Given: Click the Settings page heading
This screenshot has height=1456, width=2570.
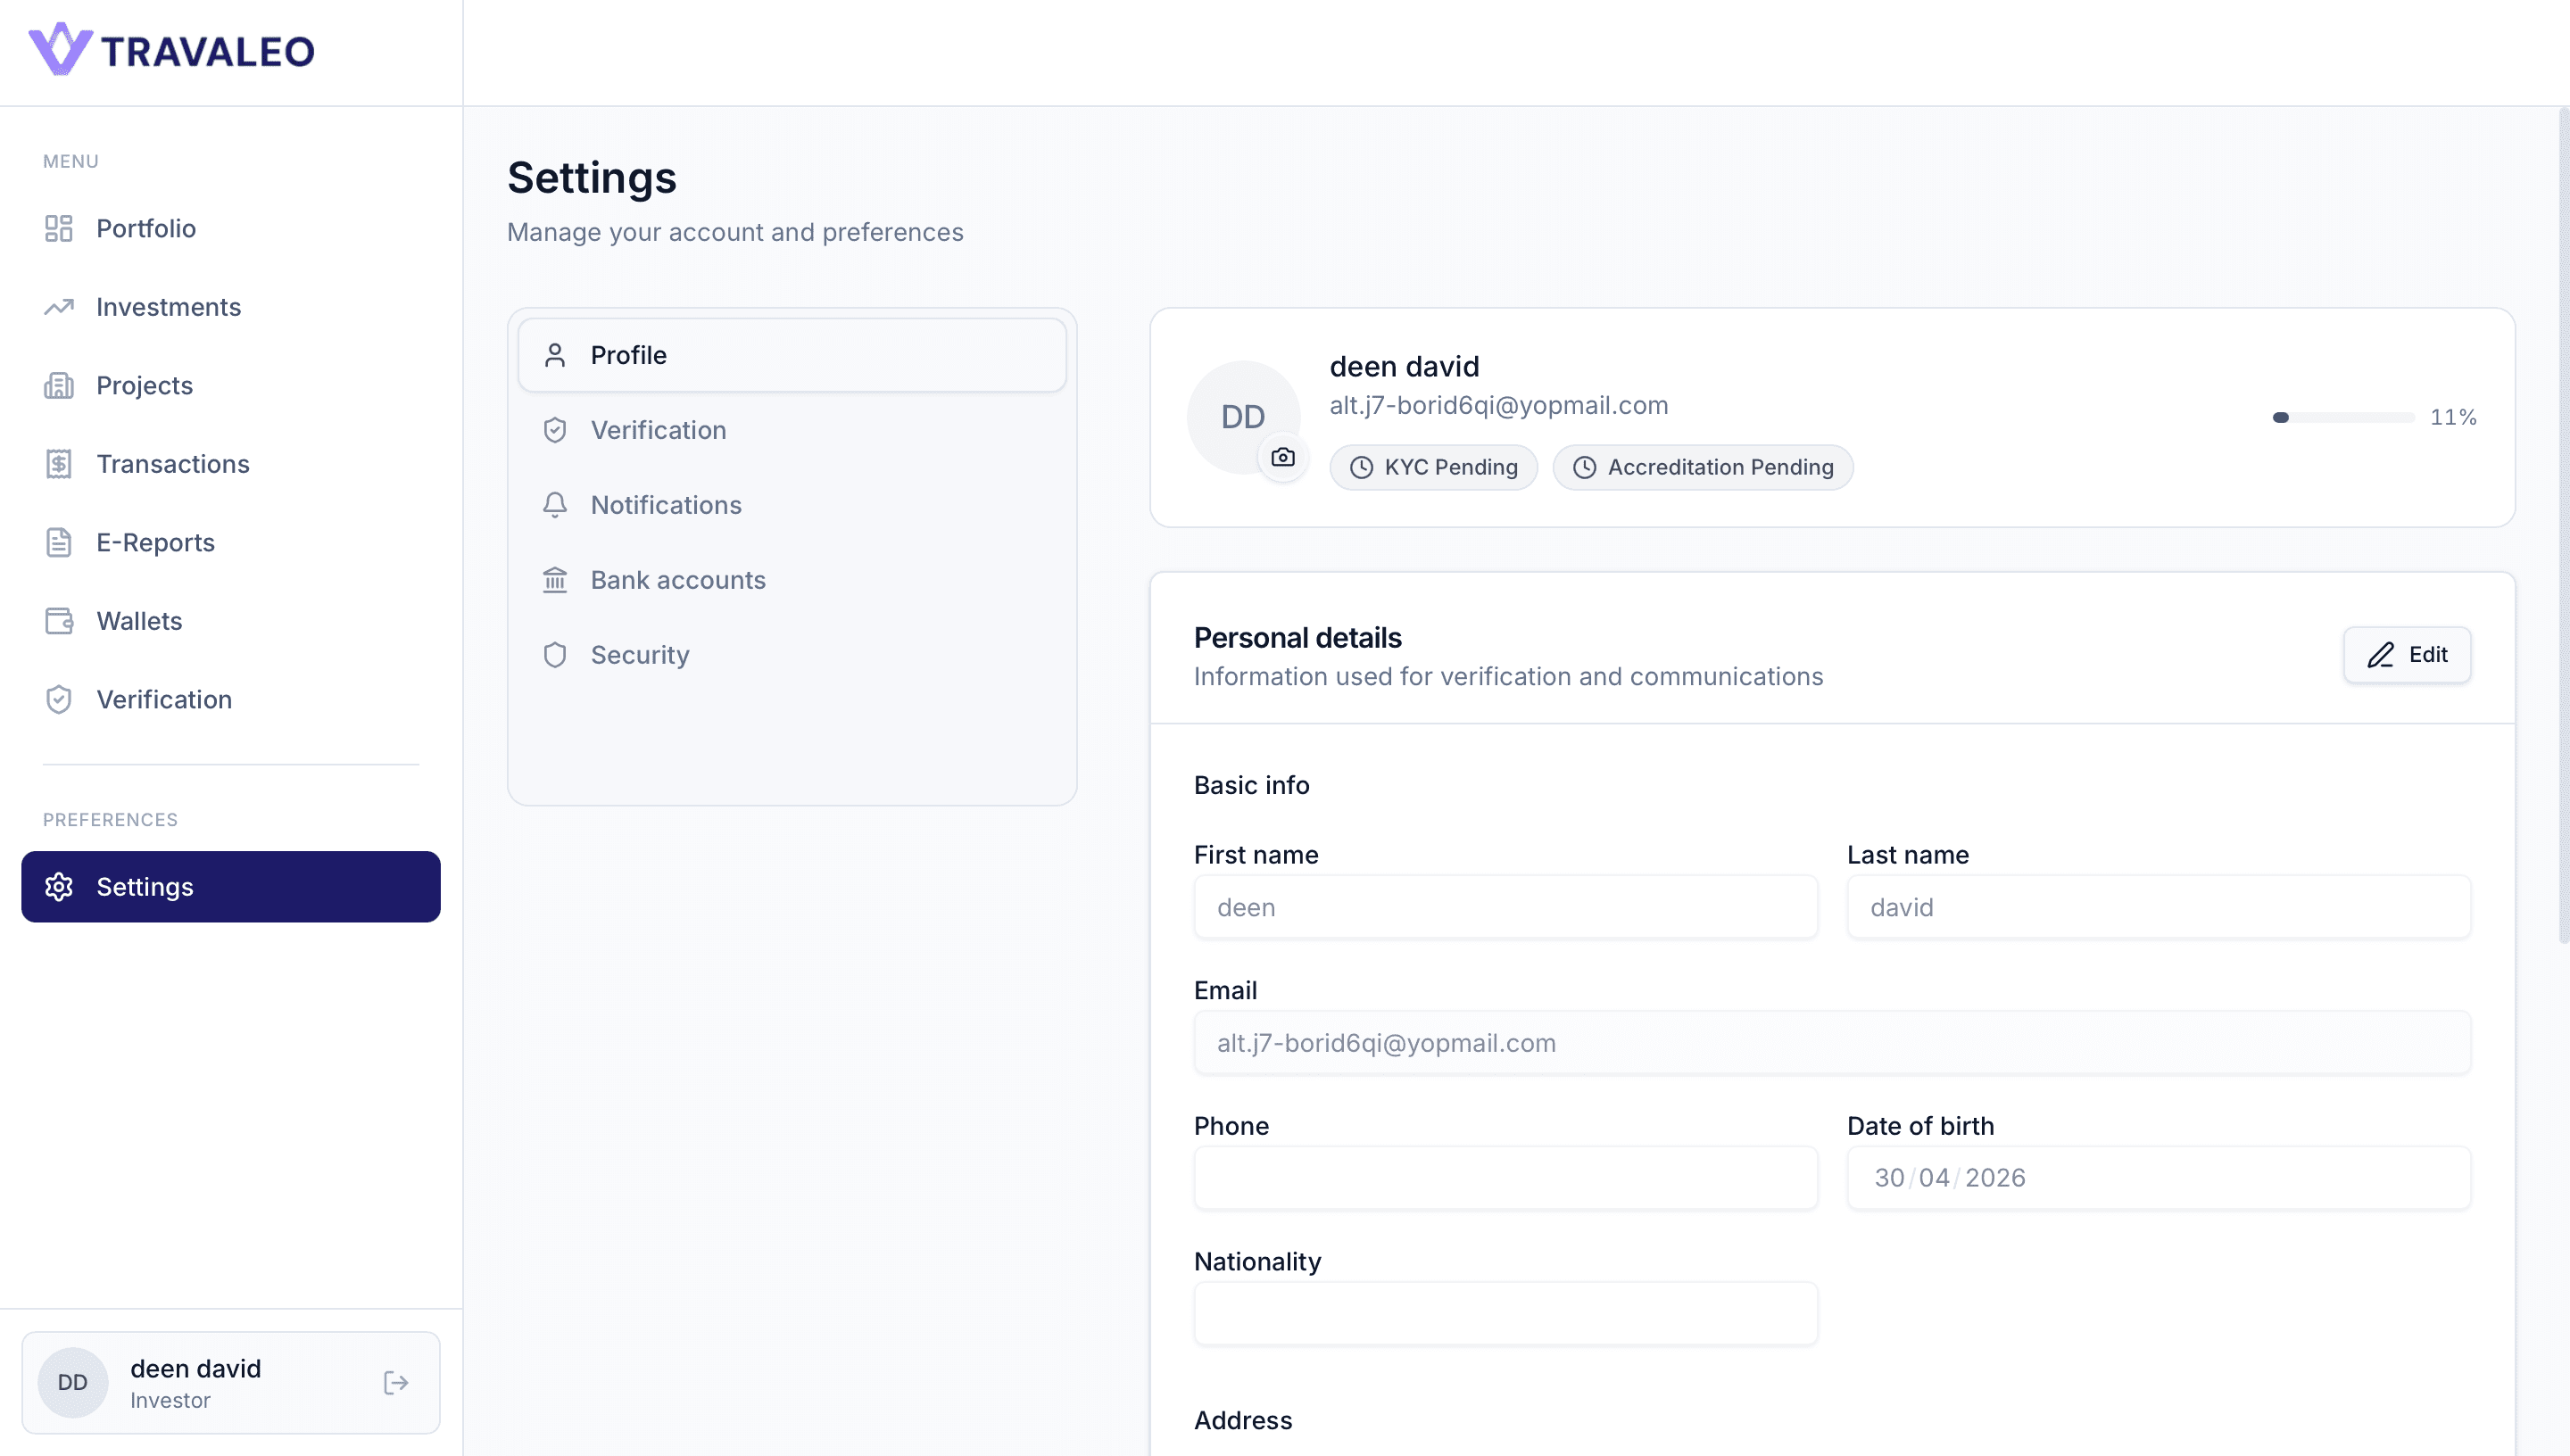Looking at the screenshot, I should (x=592, y=178).
